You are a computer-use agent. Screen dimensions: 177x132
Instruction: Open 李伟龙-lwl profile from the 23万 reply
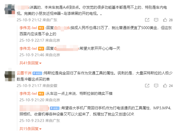click(28, 28)
